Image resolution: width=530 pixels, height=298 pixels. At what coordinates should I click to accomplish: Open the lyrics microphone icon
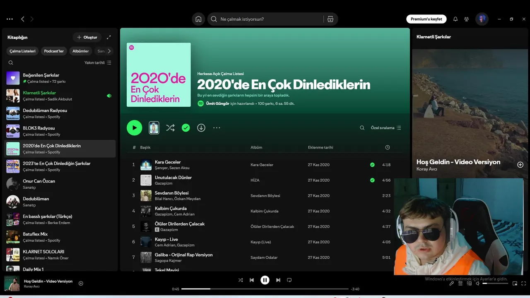(x=452, y=284)
